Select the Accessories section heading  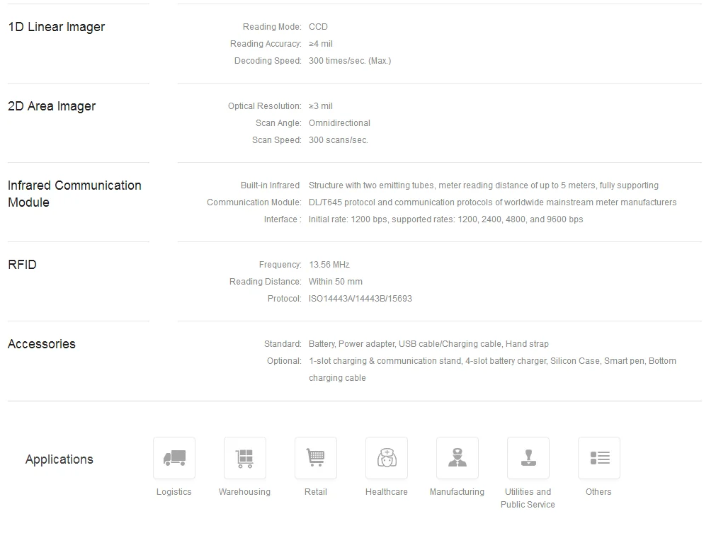coord(42,344)
